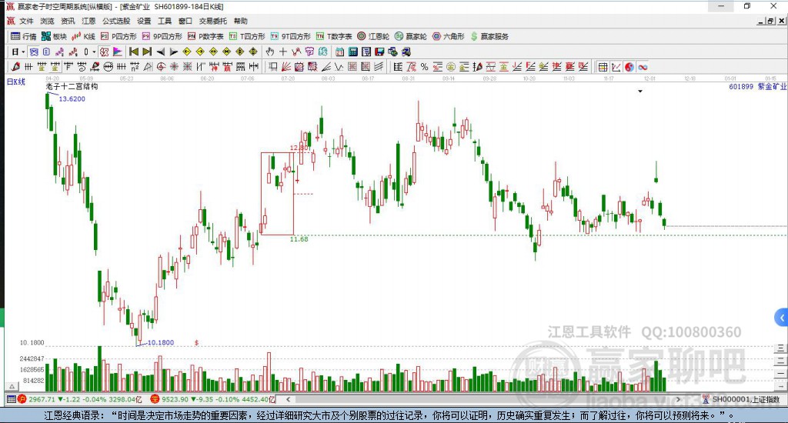This screenshot has width=788, height=423.
Task: Click the red fan lines icon
Action: [x=286, y=67]
